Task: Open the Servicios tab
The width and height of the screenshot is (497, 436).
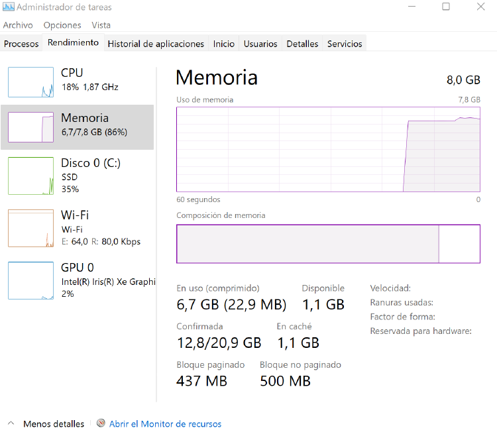Action: coord(345,44)
